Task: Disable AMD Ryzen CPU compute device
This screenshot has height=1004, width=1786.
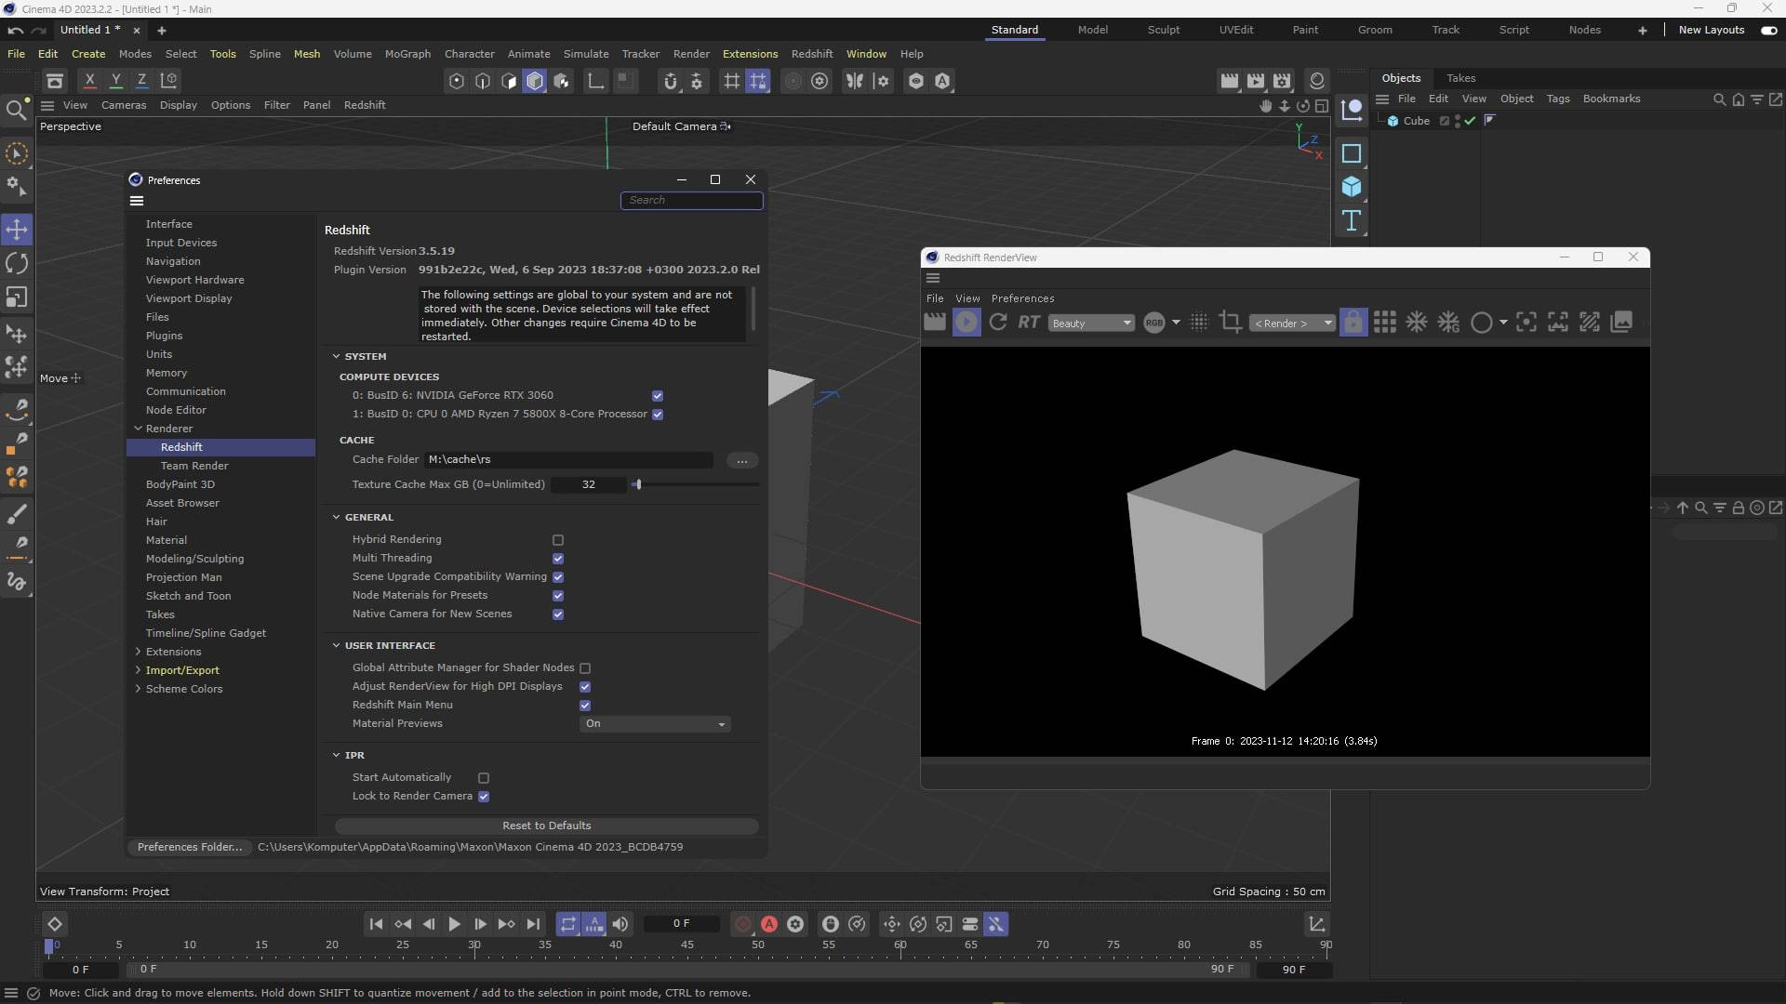Action: pyautogui.click(x=658, y=415)
